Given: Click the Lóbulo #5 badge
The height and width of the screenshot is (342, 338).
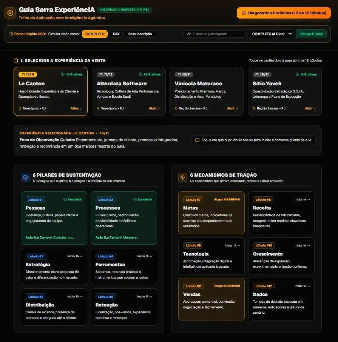Looking at the screenshot, I should (36, 297).
